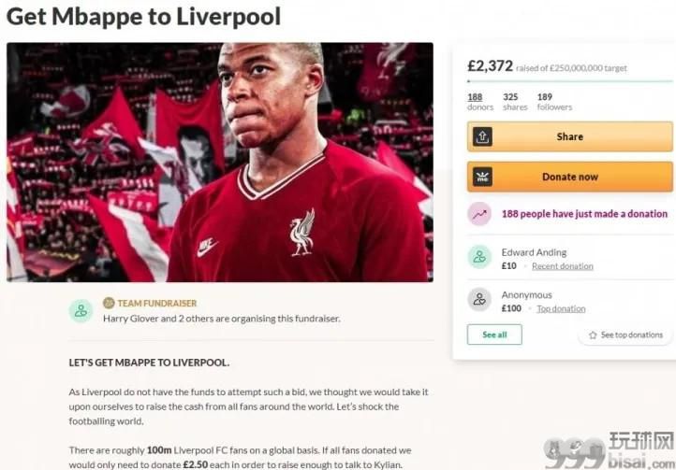Click the Team Fundraiser badge icon

point(109,303)
